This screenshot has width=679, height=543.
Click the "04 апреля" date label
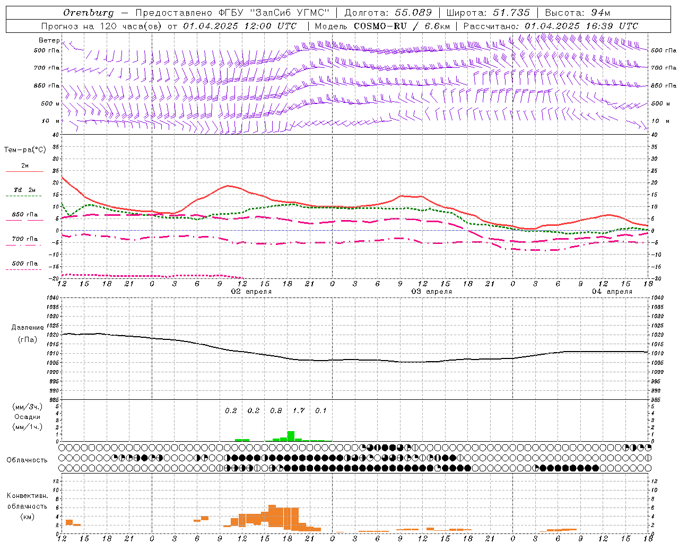coord(612,292)
